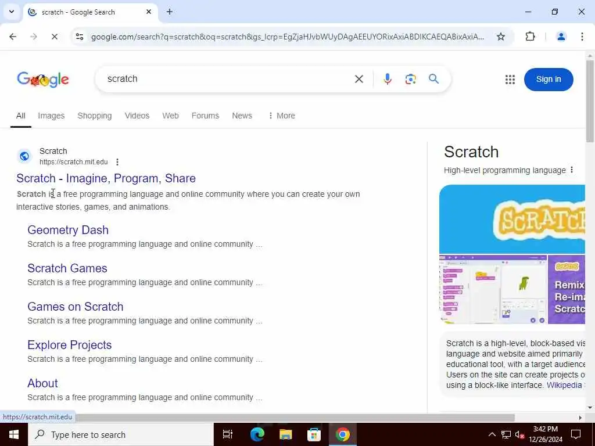Open the Geometry Dash sitelink
This screenshot has width=595, height=446.
pyautogui.click(x=68, y=230)
